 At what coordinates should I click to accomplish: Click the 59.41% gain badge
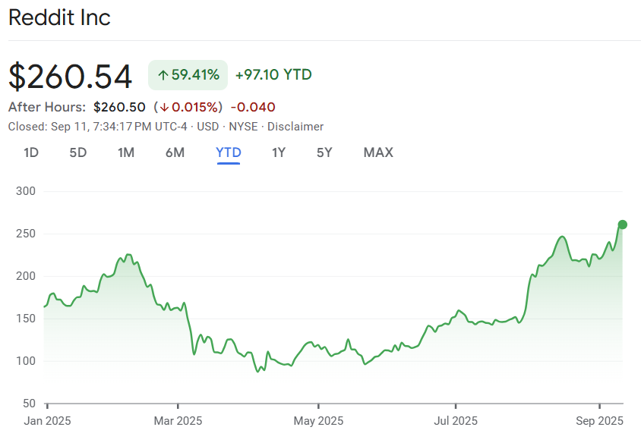pyautogui.click(x=188, y=75)
